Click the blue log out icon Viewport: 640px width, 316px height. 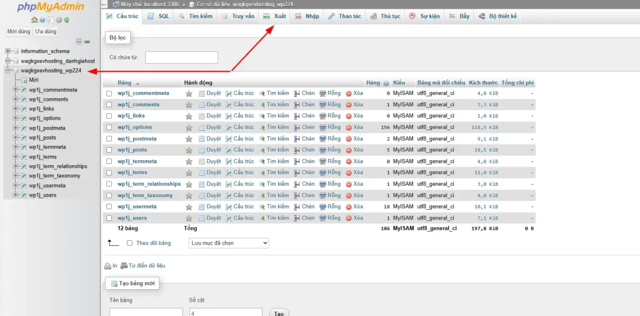pyautogui.click(x=42, y=19)
